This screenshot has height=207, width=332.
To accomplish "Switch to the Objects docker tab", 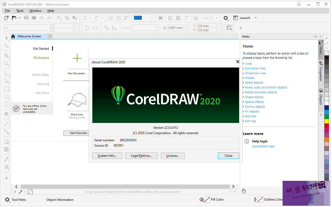I will (321, 96).
